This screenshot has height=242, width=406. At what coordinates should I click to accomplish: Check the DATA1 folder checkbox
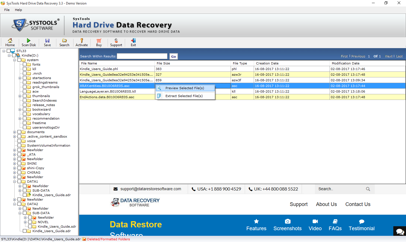[19, 181]
